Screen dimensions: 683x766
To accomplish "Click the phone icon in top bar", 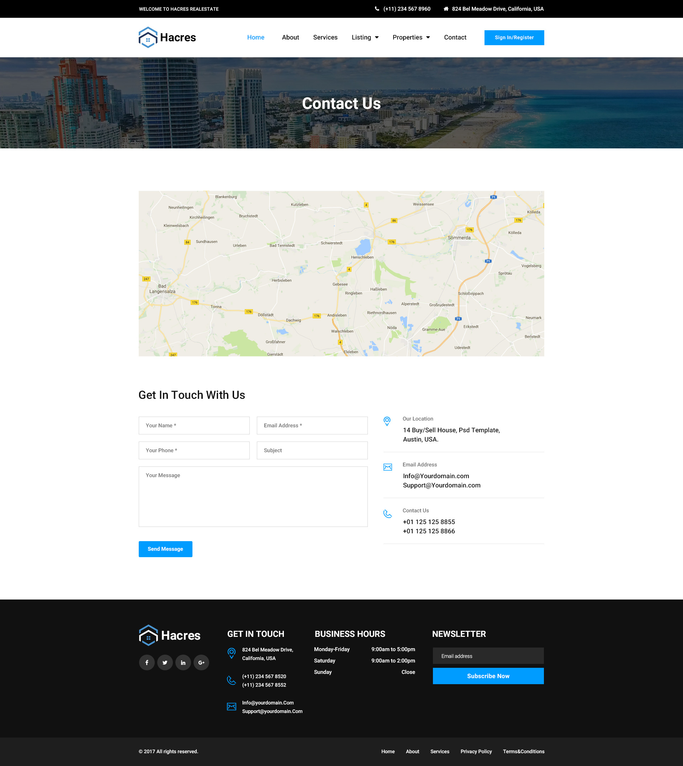I will 377,9.
